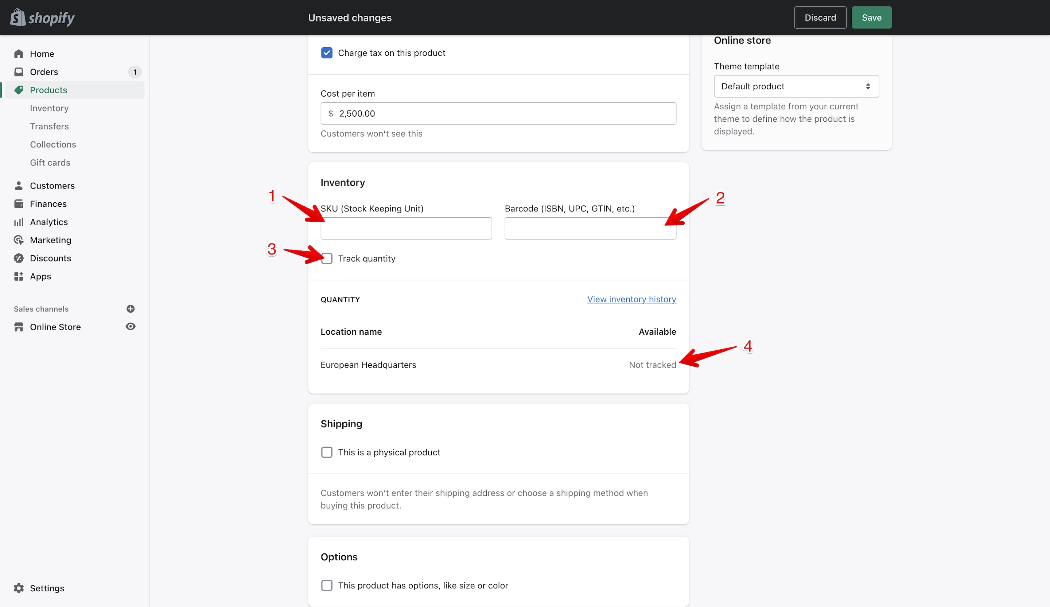Add a sales channel with plus icon

click(131, 309)
